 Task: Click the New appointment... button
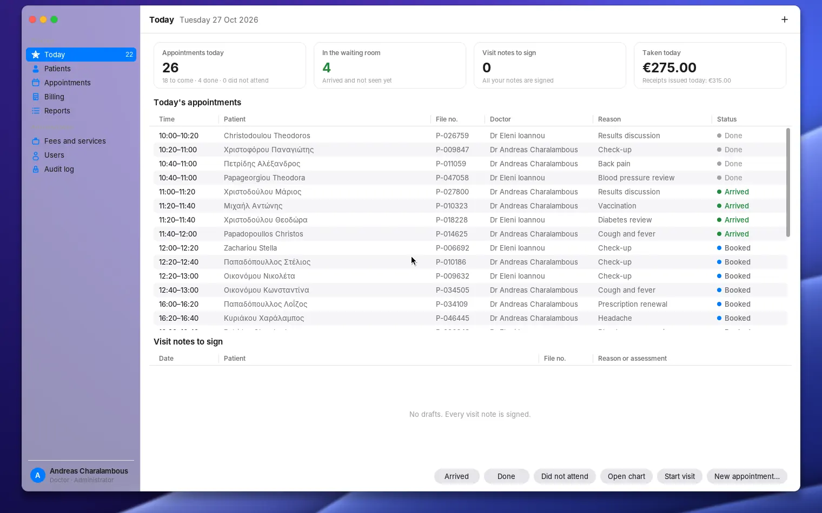point(747,476)
